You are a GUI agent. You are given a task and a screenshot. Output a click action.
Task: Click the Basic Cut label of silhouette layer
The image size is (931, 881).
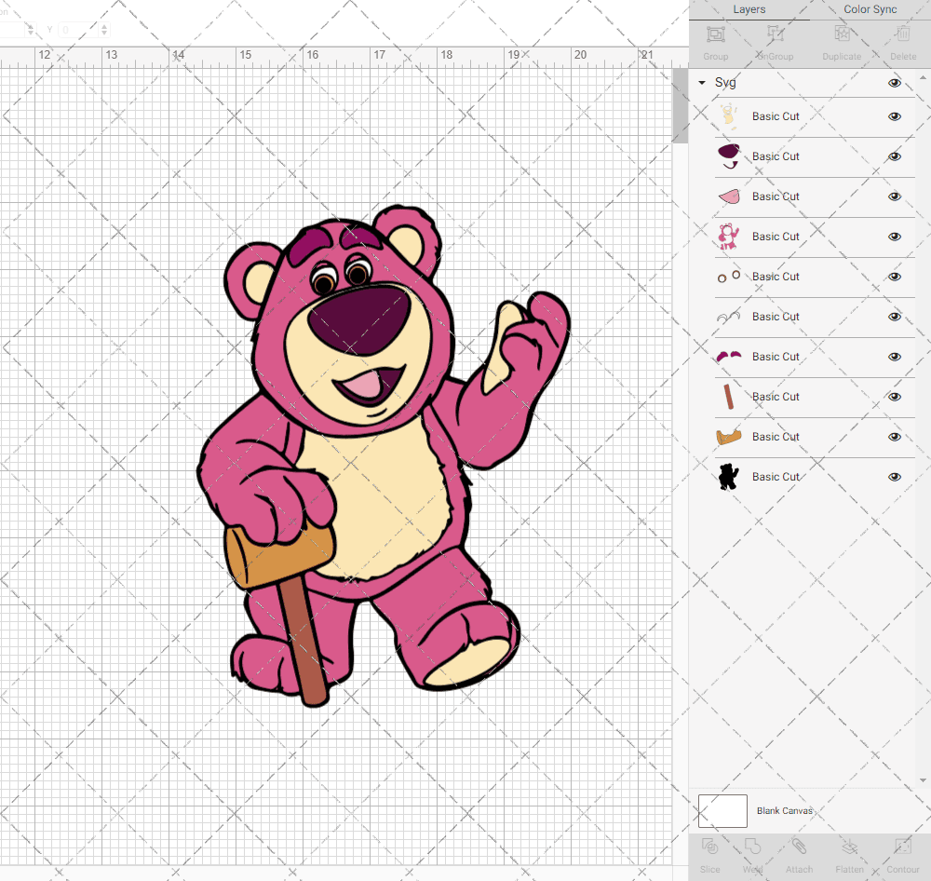[x=776, y=477]
